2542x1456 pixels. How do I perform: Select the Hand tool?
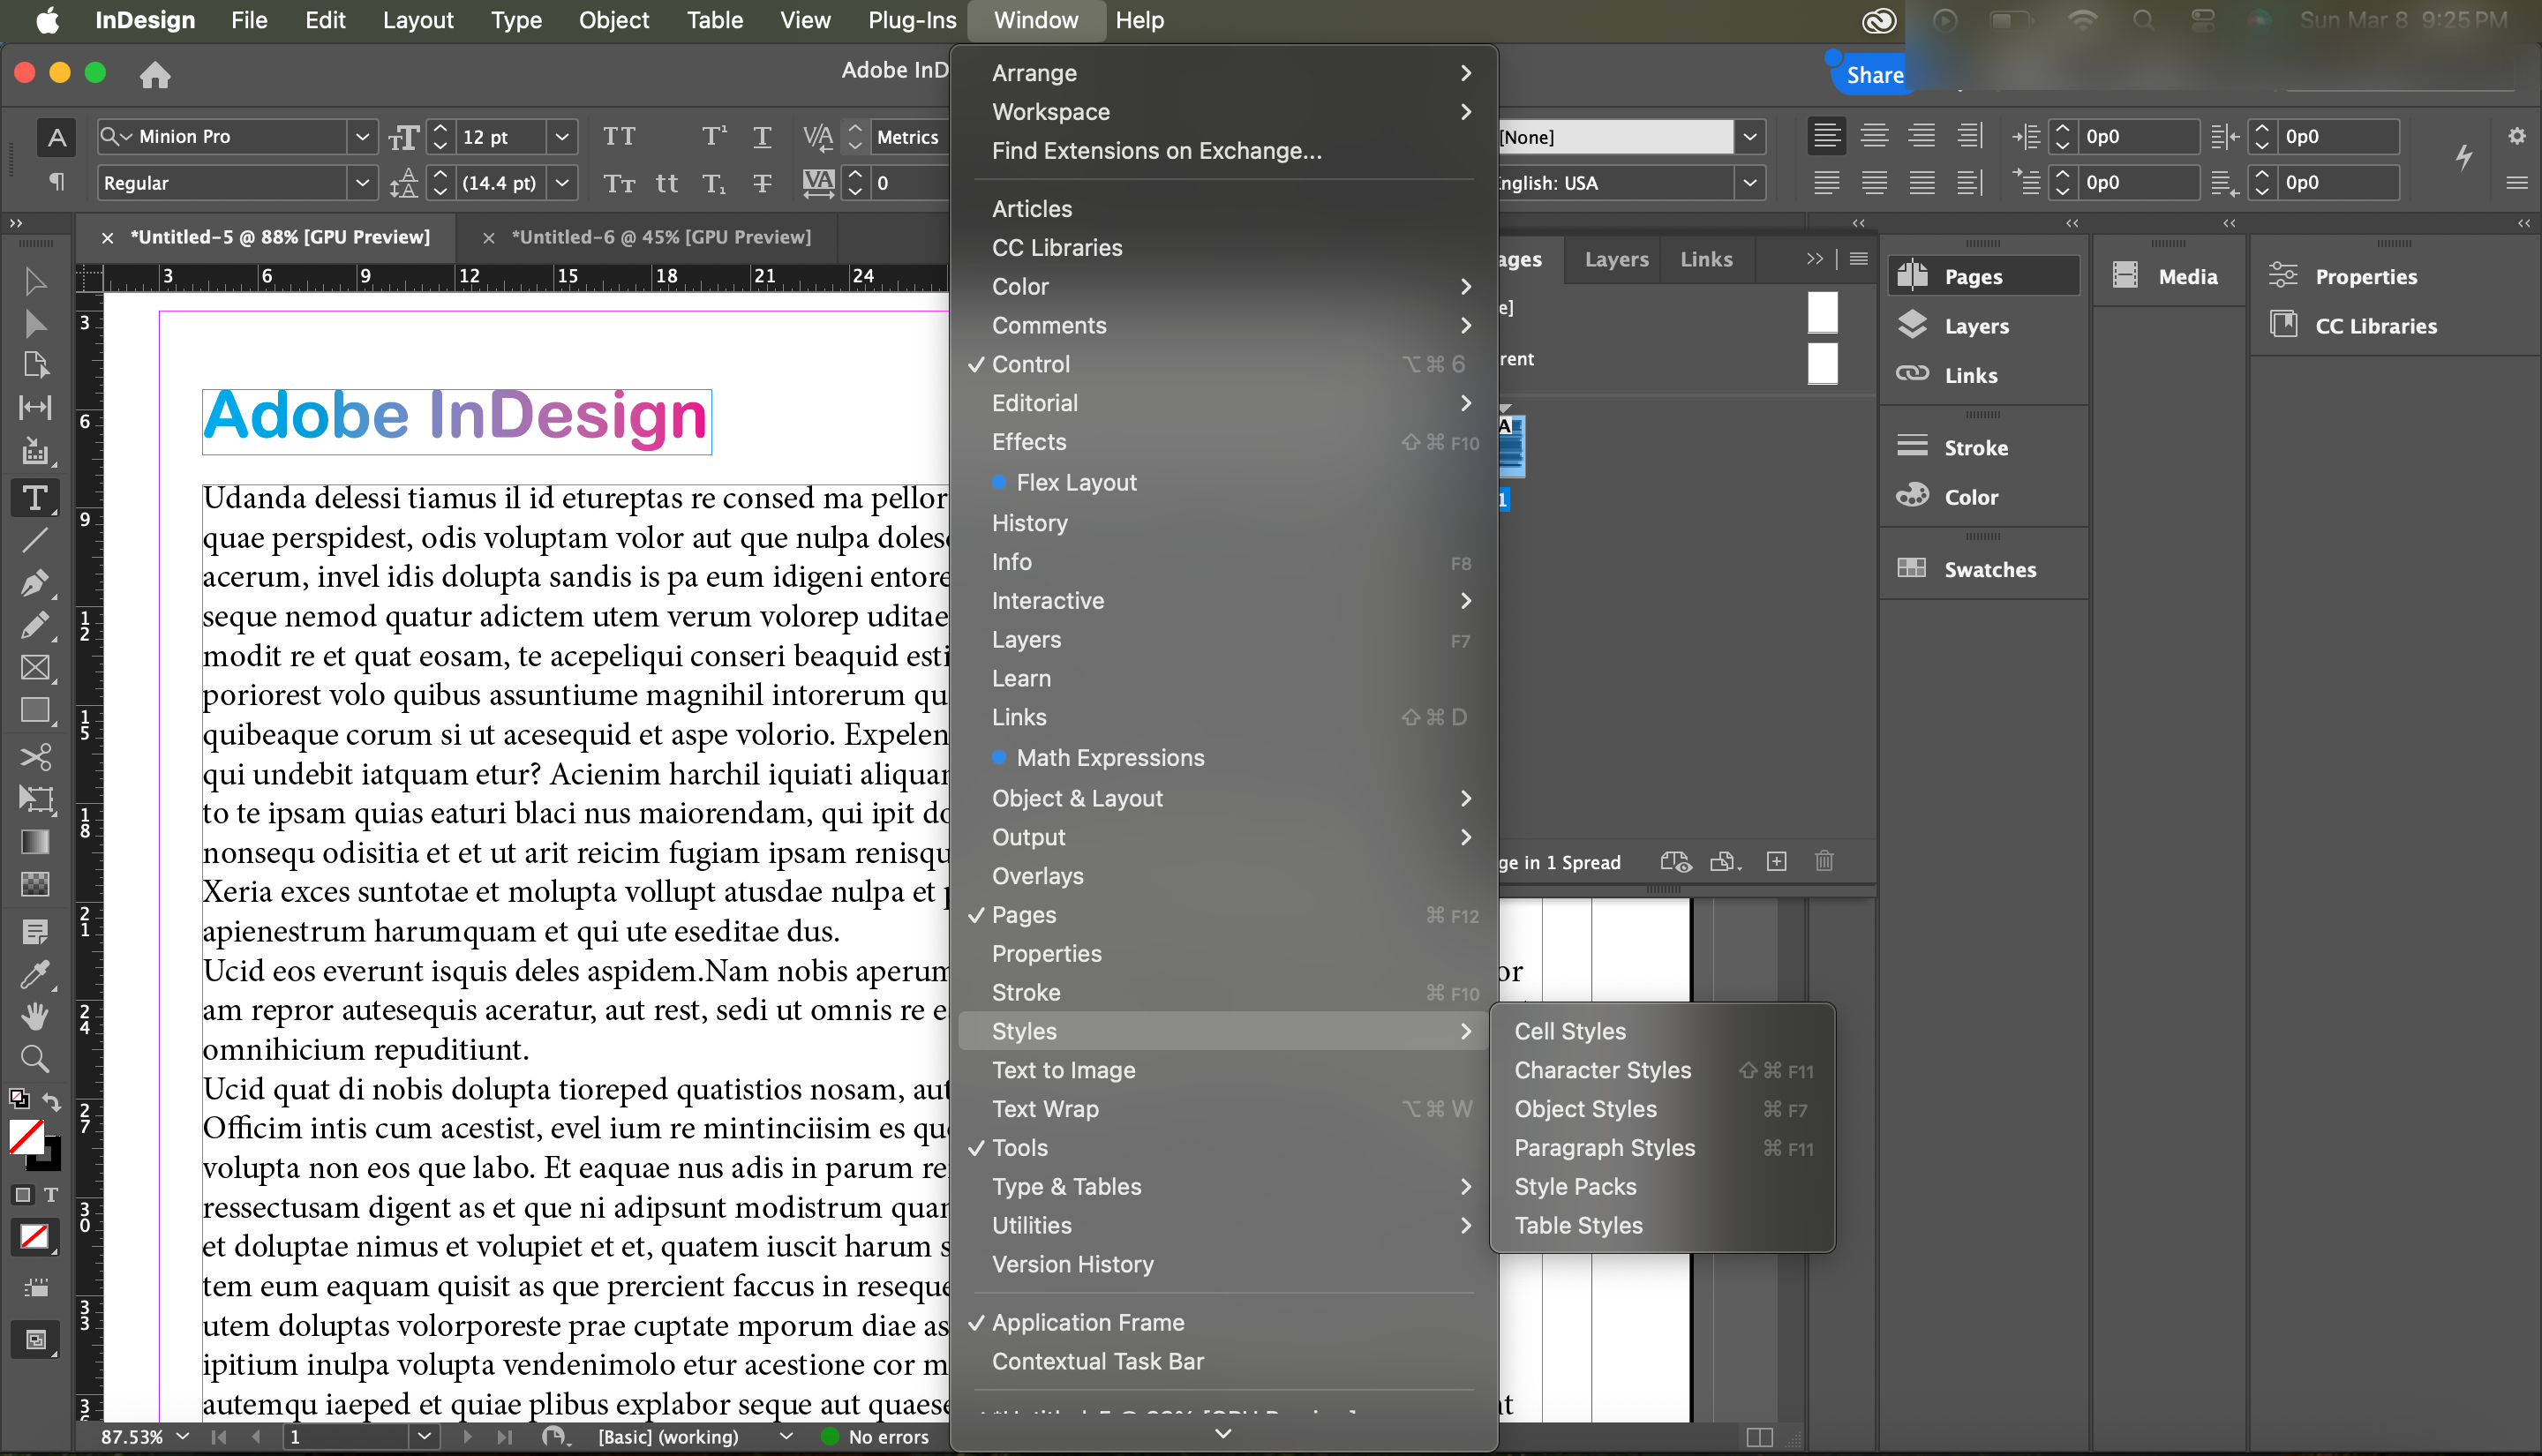point(34,1016)
